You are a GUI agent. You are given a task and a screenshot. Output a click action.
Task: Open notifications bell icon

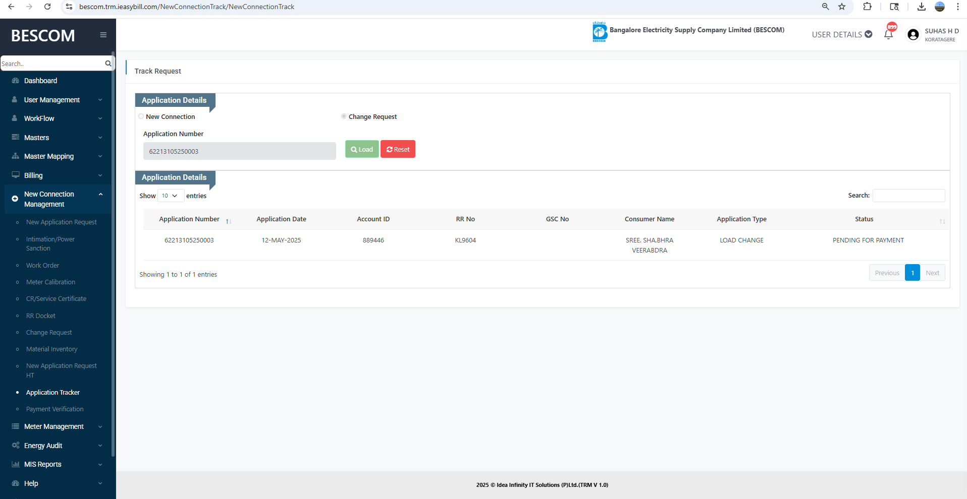(x=889, y=34)
